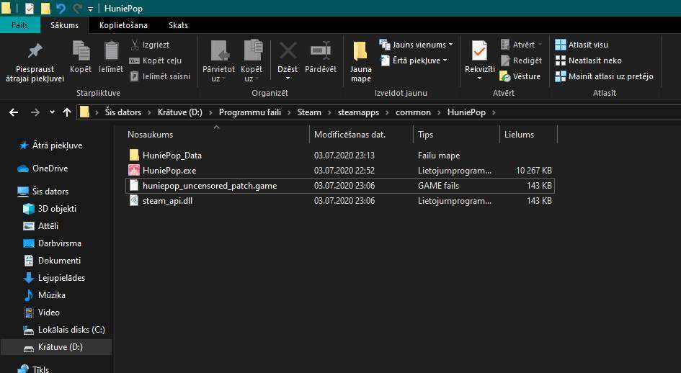681x373 pixels.
Task: Paste shortcut with Ielīmēt saīsni
Action: pos(160,76)
